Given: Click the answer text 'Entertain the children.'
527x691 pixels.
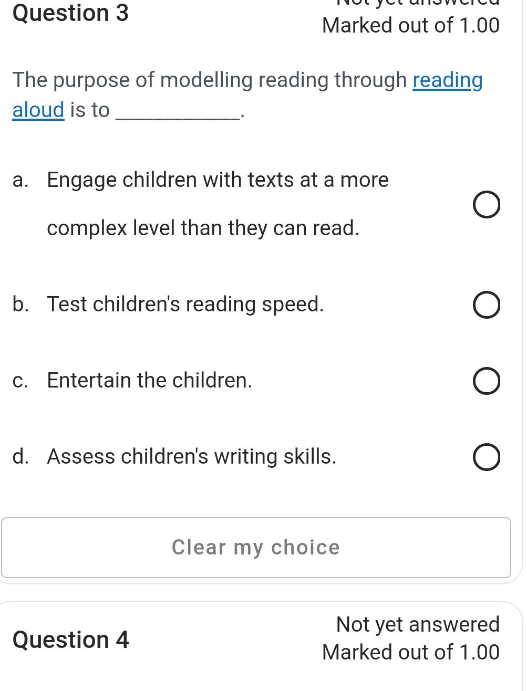Looking at the screenshot, I should [x=149, y=381].
